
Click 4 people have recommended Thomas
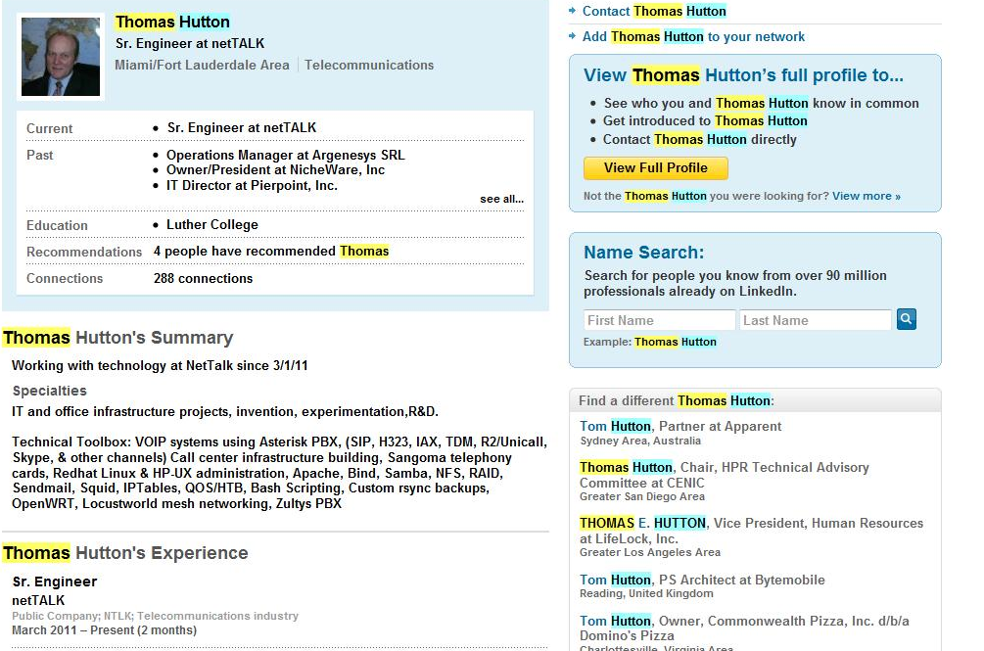271,251
